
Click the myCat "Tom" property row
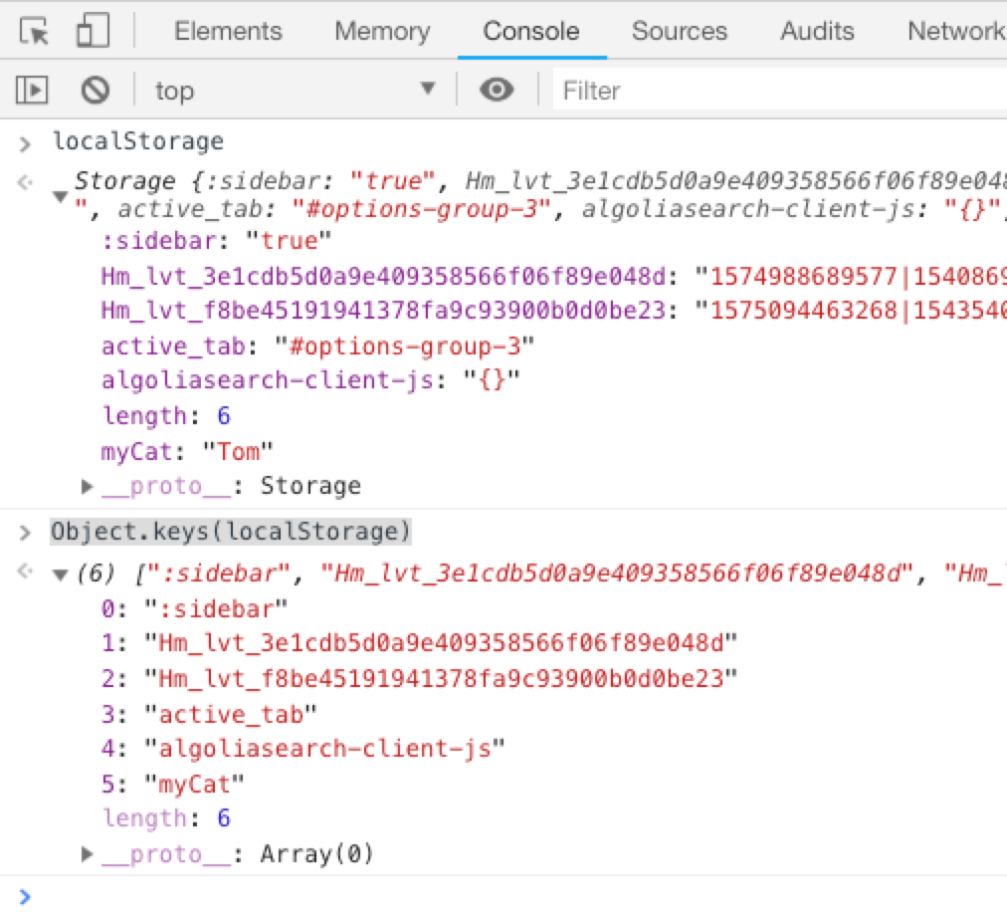pyautogui.click(x=187, y=451)
